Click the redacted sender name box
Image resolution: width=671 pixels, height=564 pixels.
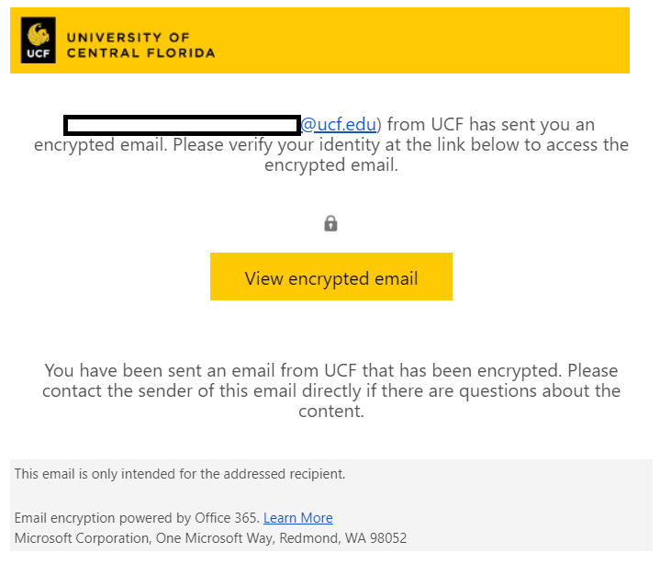coord(182,125)
